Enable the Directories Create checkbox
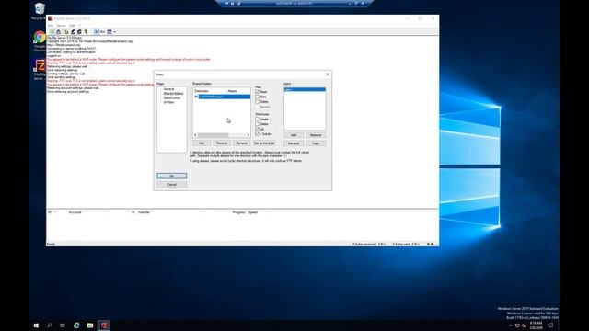The image size is (589, 331). [x=258, y=119]
